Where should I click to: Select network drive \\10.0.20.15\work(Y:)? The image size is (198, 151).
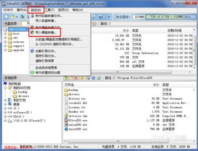pos(29,121)
